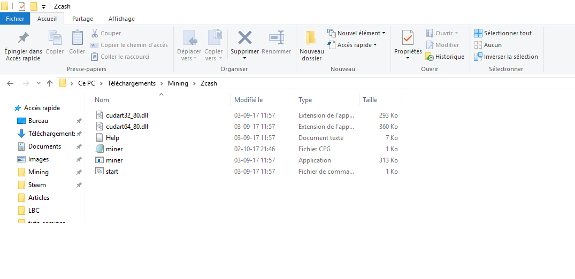Expand the Propriétés dropdown arrow

click(x=408, y=58)
